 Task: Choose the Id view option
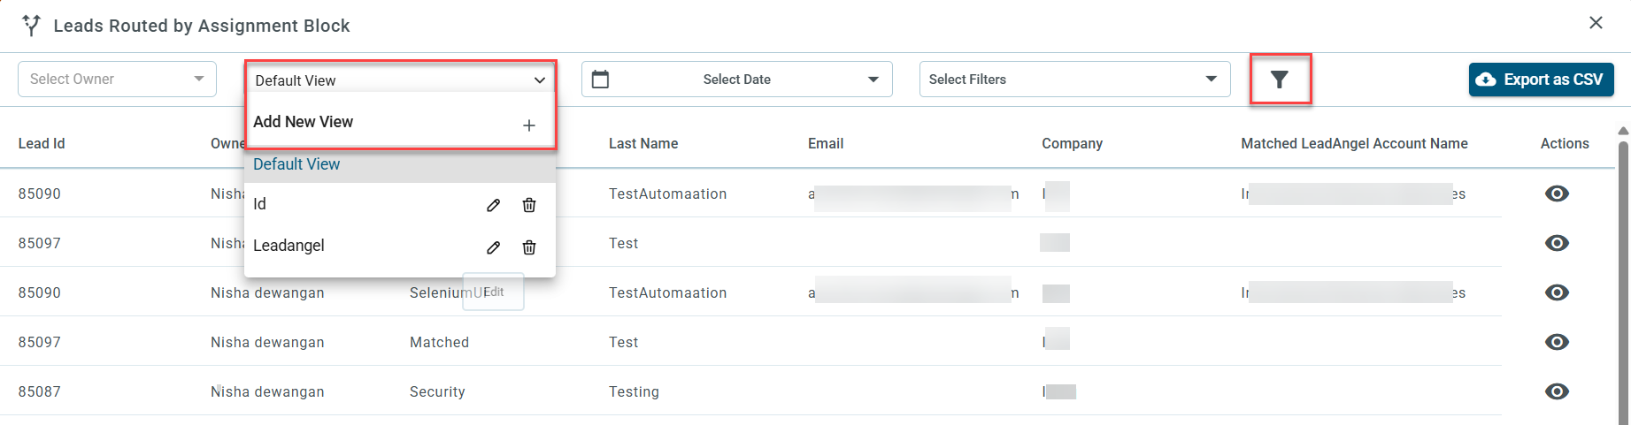(399, 204)
